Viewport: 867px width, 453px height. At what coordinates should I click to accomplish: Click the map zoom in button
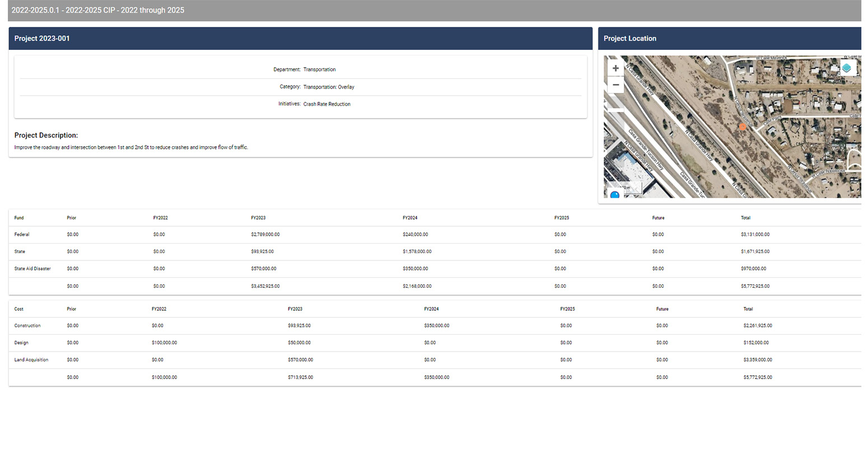click(616, 68)
